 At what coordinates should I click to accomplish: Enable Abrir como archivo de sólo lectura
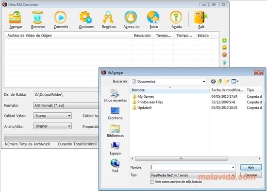152,182
